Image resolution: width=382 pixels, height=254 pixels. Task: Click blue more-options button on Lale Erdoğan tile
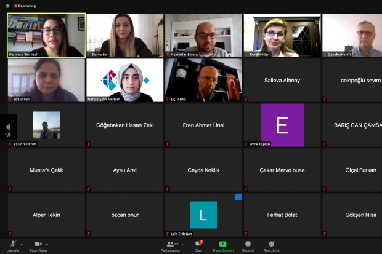[x=238, y=197]
